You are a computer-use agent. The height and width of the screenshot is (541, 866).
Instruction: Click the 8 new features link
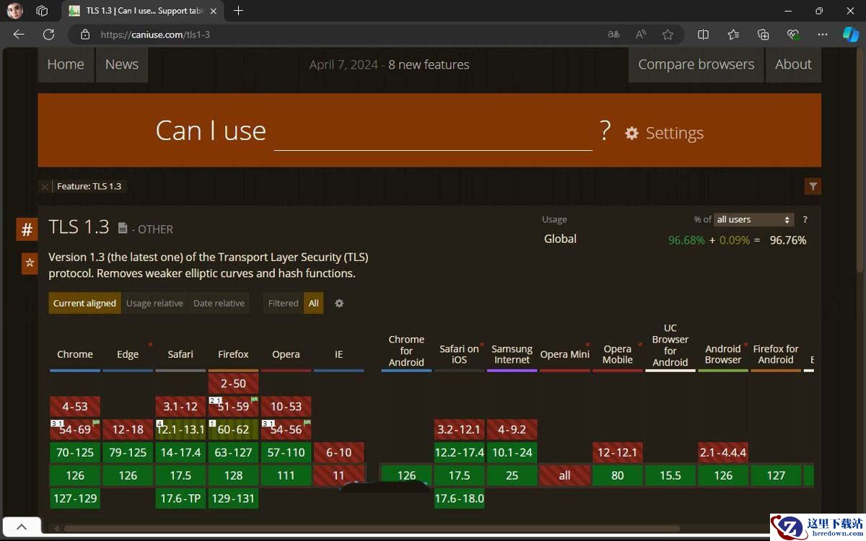[429, 64]
